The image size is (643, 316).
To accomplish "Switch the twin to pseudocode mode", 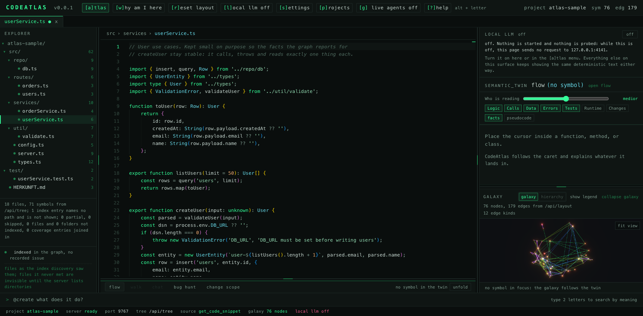I will tap(519, 118).
